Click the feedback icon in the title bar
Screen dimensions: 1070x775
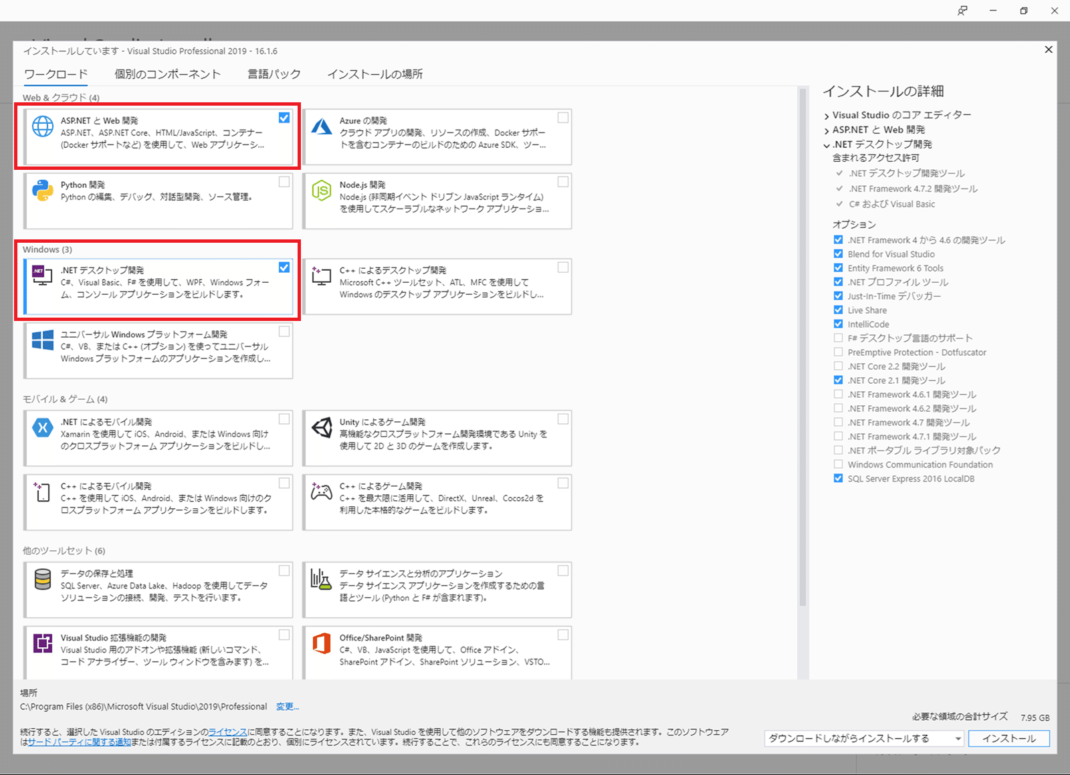tap(962, 11)
